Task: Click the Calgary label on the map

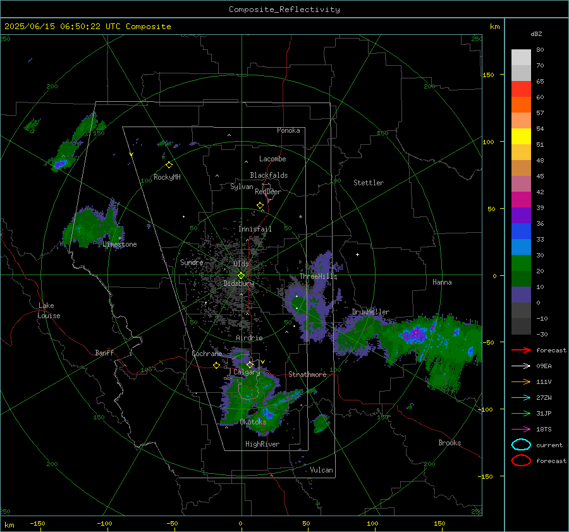Action: (x=247, y=372)
